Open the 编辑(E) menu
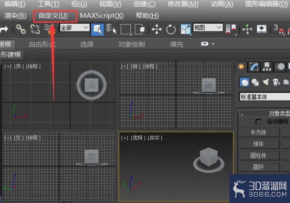 (x=15, y=4)
